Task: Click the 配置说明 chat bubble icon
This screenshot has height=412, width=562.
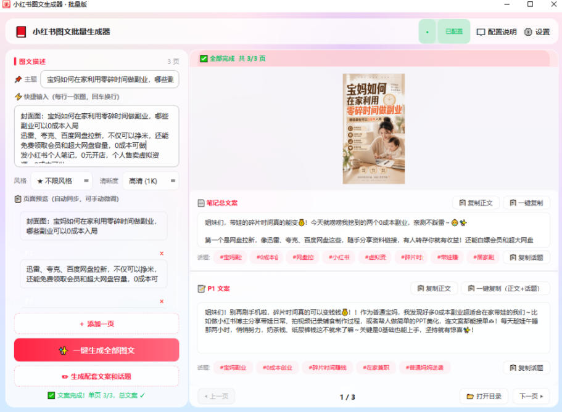Action: point(481,32)
